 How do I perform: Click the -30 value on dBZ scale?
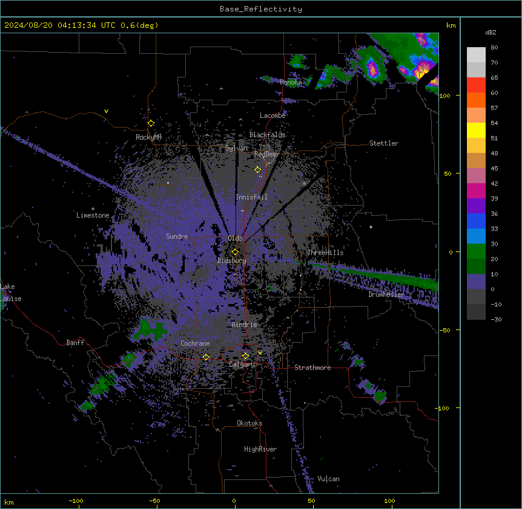tap(496, 319)
